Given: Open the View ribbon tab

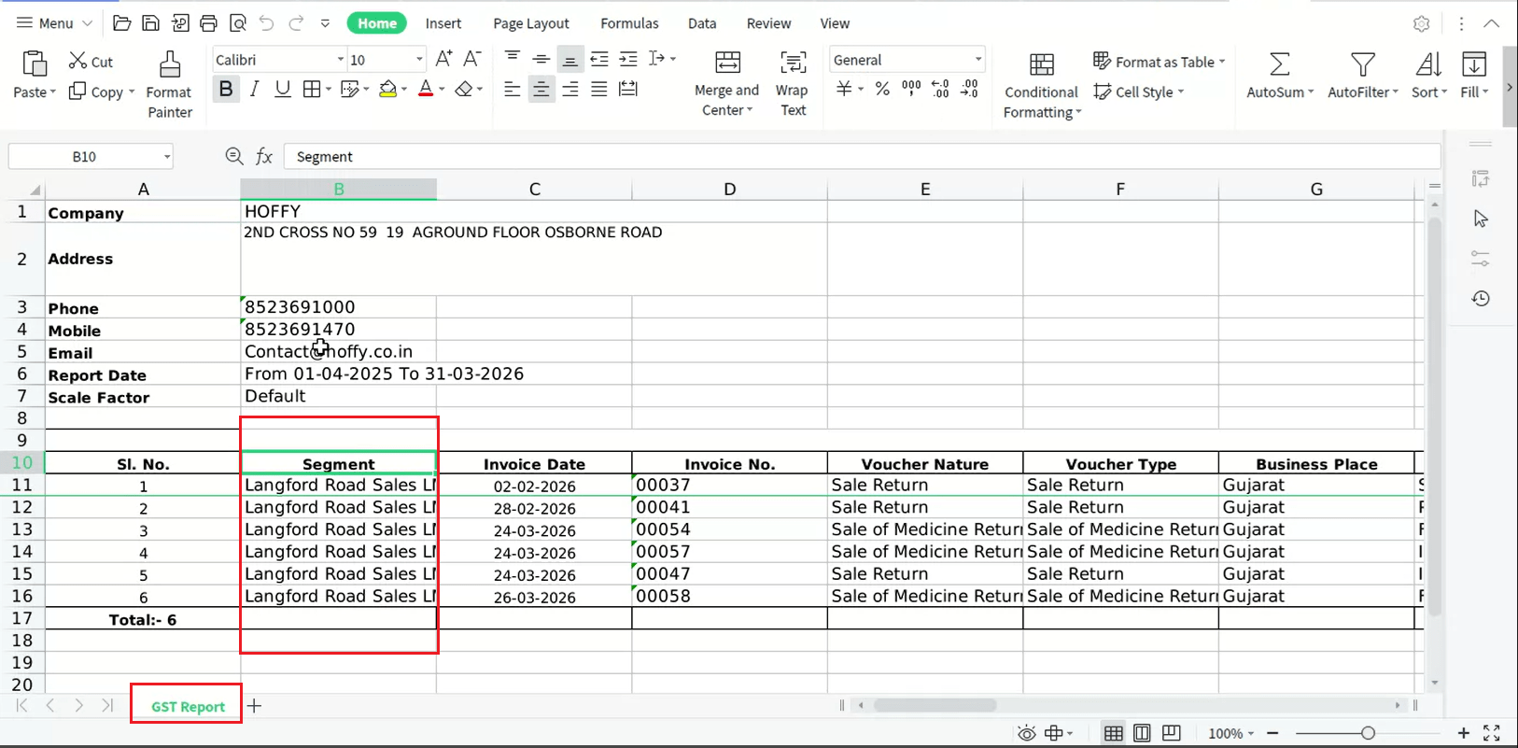Looking at the screenshot, I should point(835,23).
